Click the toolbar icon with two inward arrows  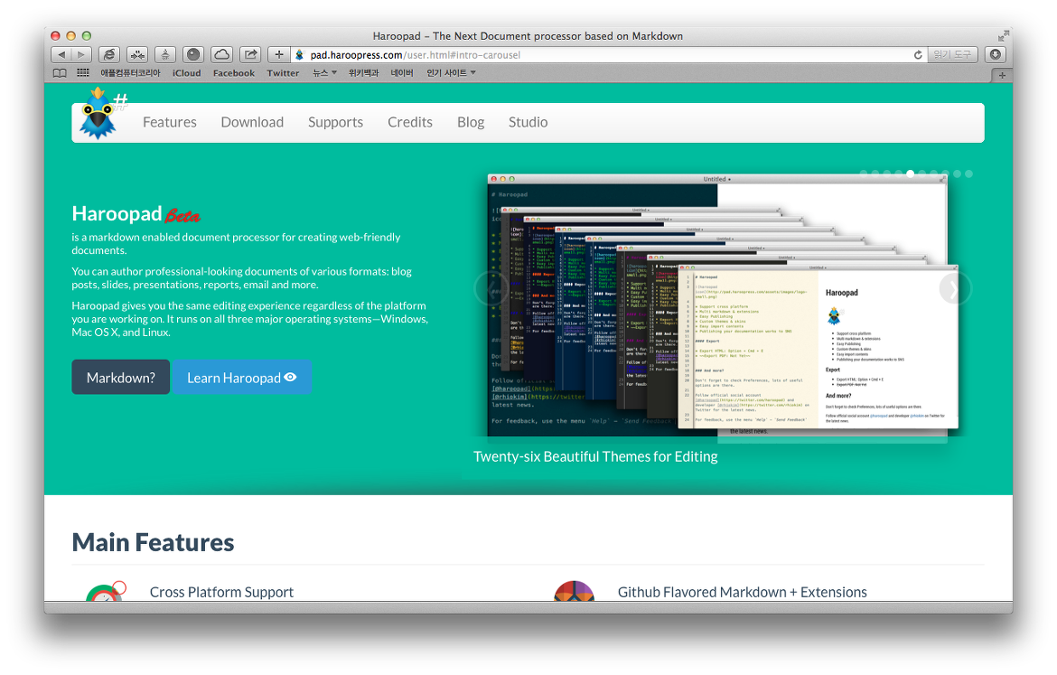pyautogui.click(x=136, y=54)
